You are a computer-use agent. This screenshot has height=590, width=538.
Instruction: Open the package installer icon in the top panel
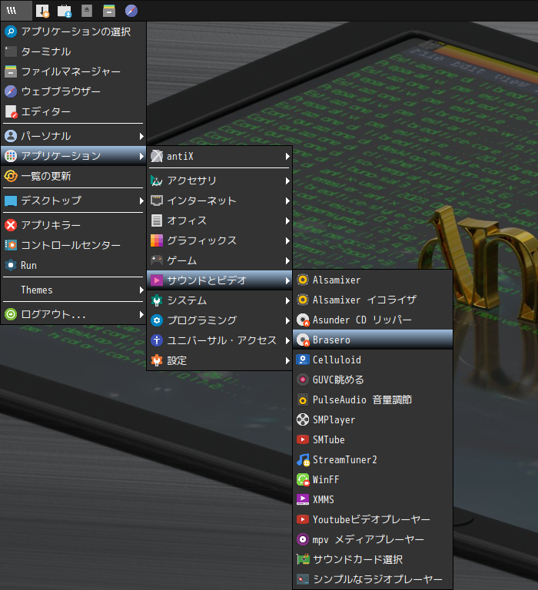(x=42, y=11)
